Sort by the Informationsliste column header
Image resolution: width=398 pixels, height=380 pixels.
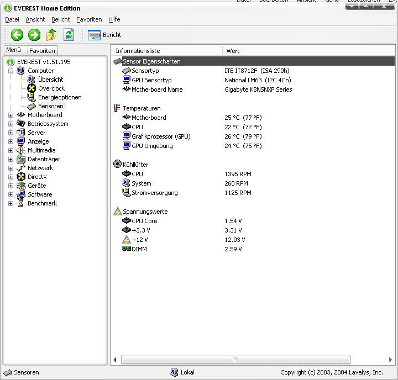(x=167, y=51)
